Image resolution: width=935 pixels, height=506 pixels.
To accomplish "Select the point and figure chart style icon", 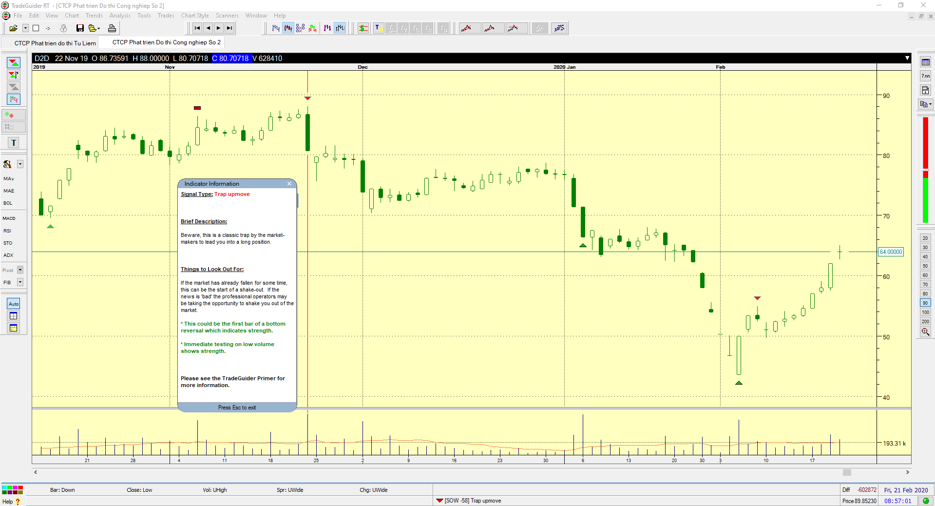I will tap(300, 28).
